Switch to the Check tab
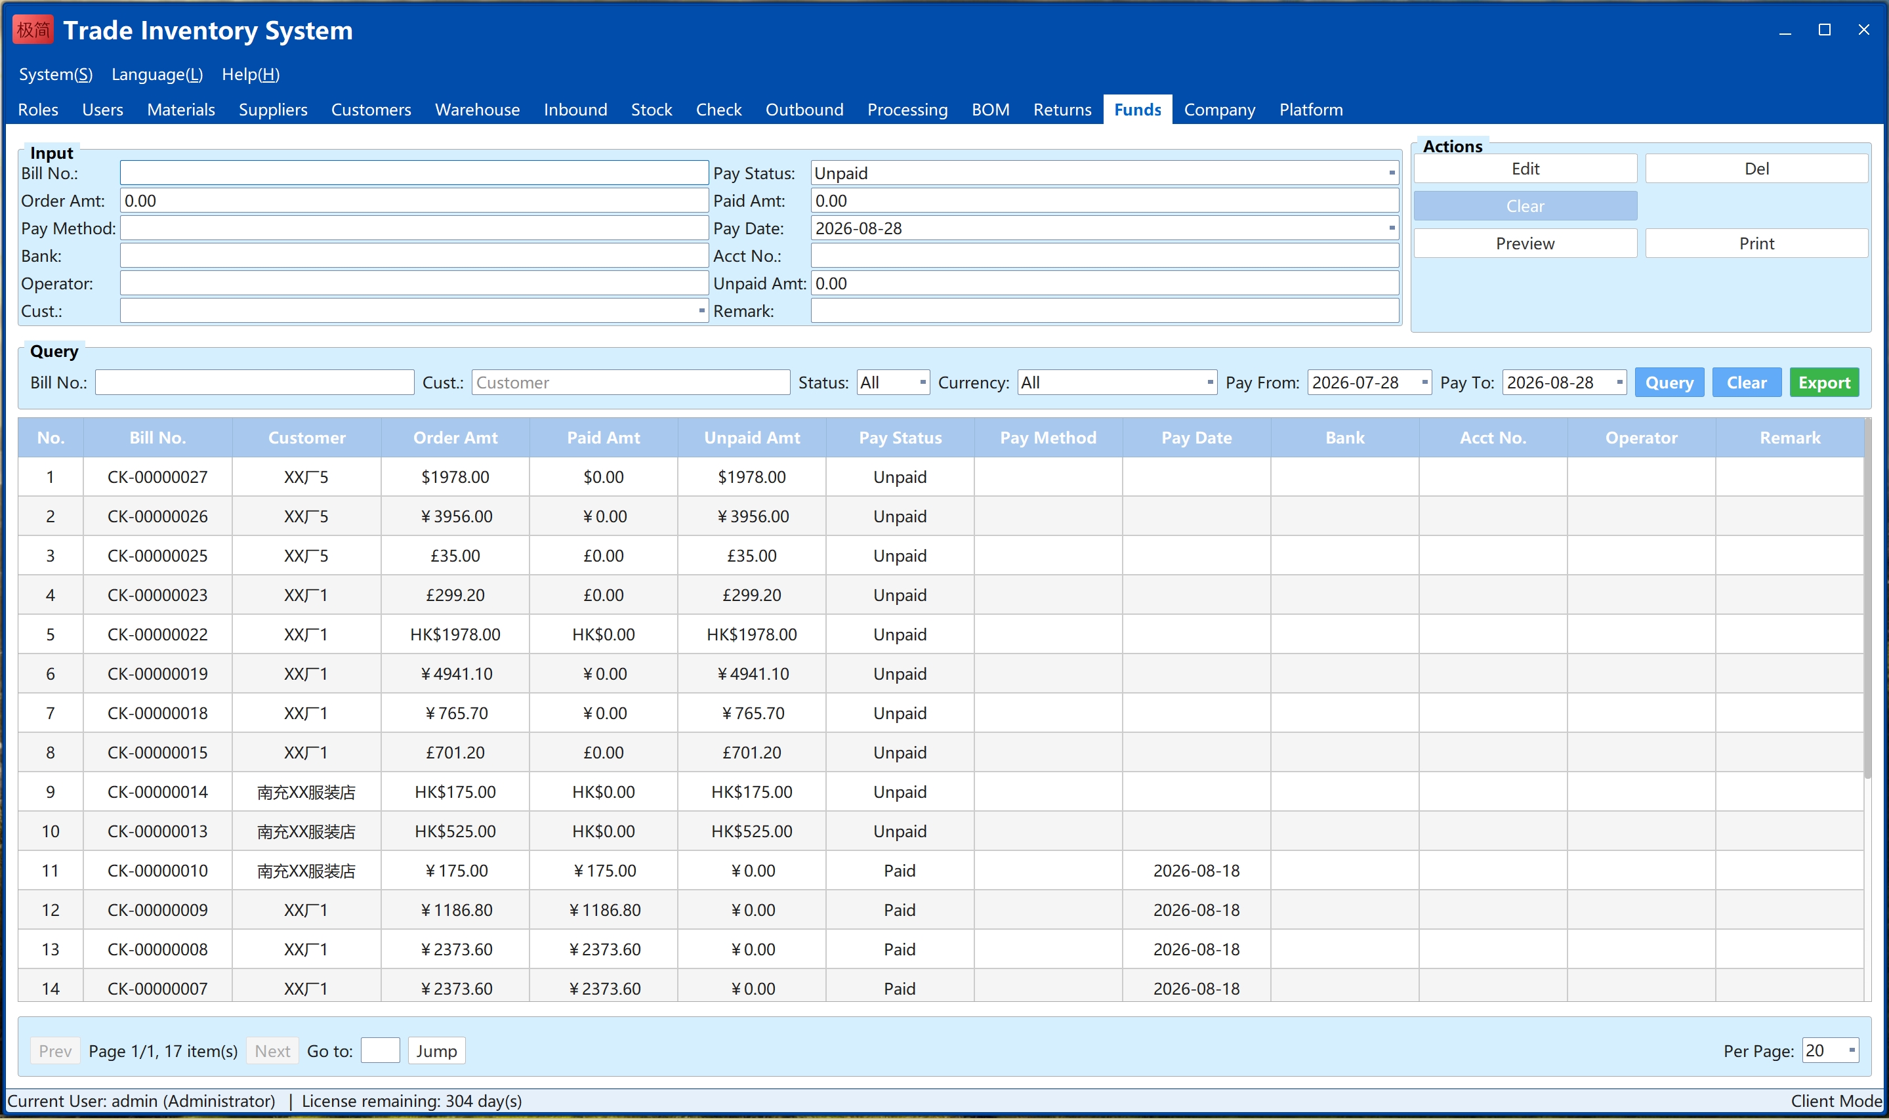Viewport: 1889px width, 1120px height. [x=718, y=110]
